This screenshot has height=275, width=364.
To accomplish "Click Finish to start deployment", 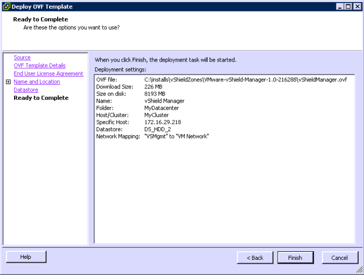I will [295, 258].
